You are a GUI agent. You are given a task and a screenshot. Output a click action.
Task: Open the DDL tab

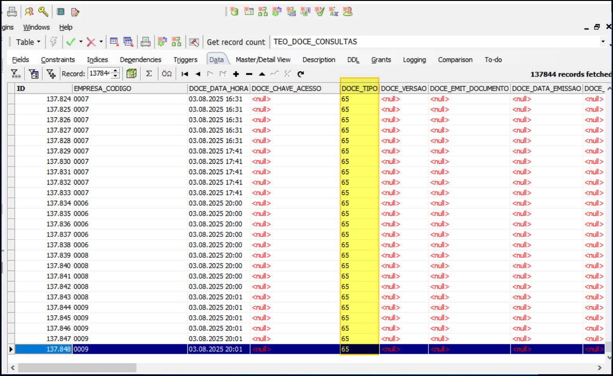[x=353, y=59]
